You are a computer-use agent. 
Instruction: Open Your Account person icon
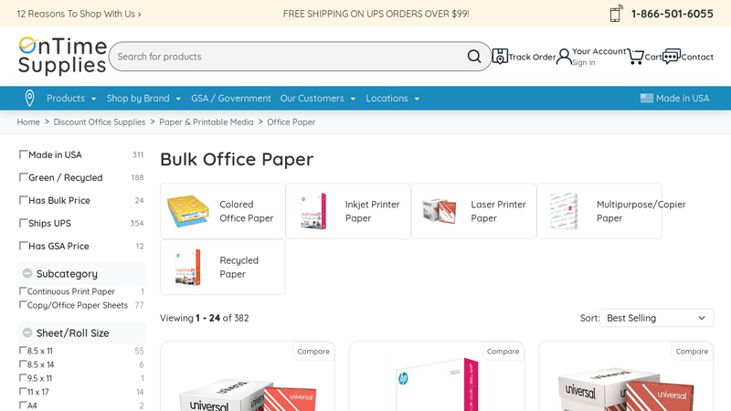(x=564, y=57)
